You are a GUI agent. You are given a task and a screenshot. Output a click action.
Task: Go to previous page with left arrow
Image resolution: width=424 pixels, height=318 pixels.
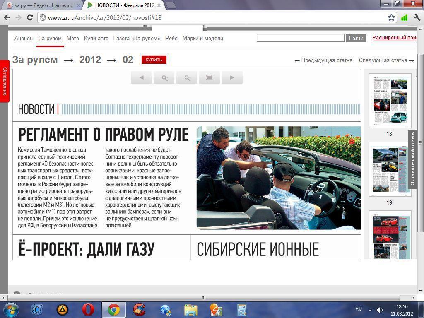[141, 77]
